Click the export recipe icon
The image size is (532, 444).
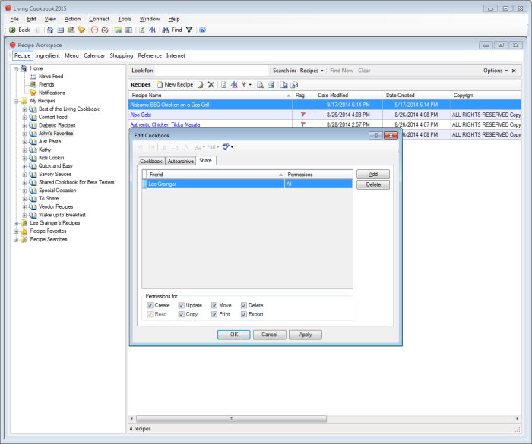[x=284, y=85]
